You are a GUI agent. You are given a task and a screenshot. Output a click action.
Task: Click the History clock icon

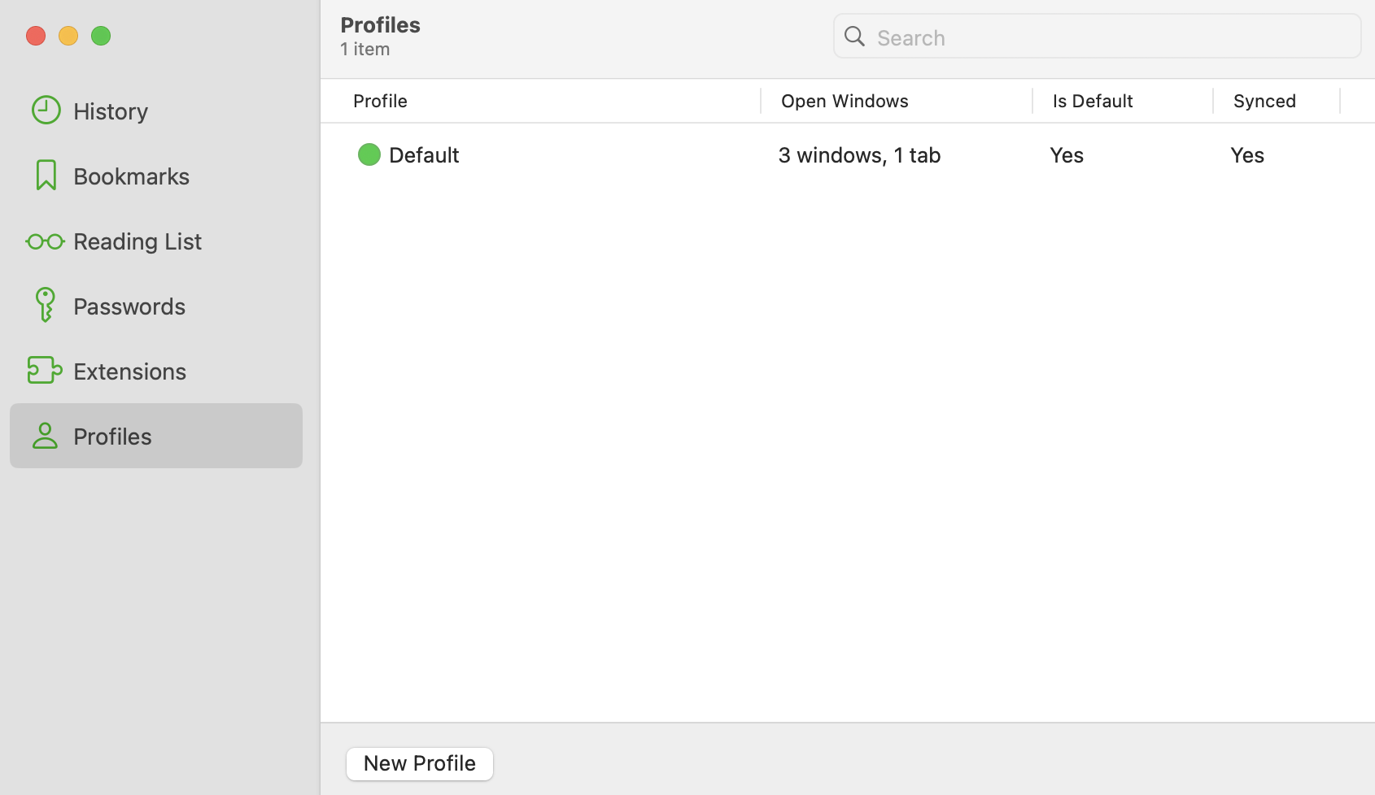pyautogui.click(x=46, y=111)
